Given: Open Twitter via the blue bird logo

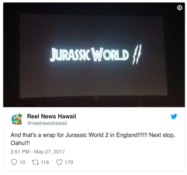Looking at the screenshot, I should tap(174, 116).
